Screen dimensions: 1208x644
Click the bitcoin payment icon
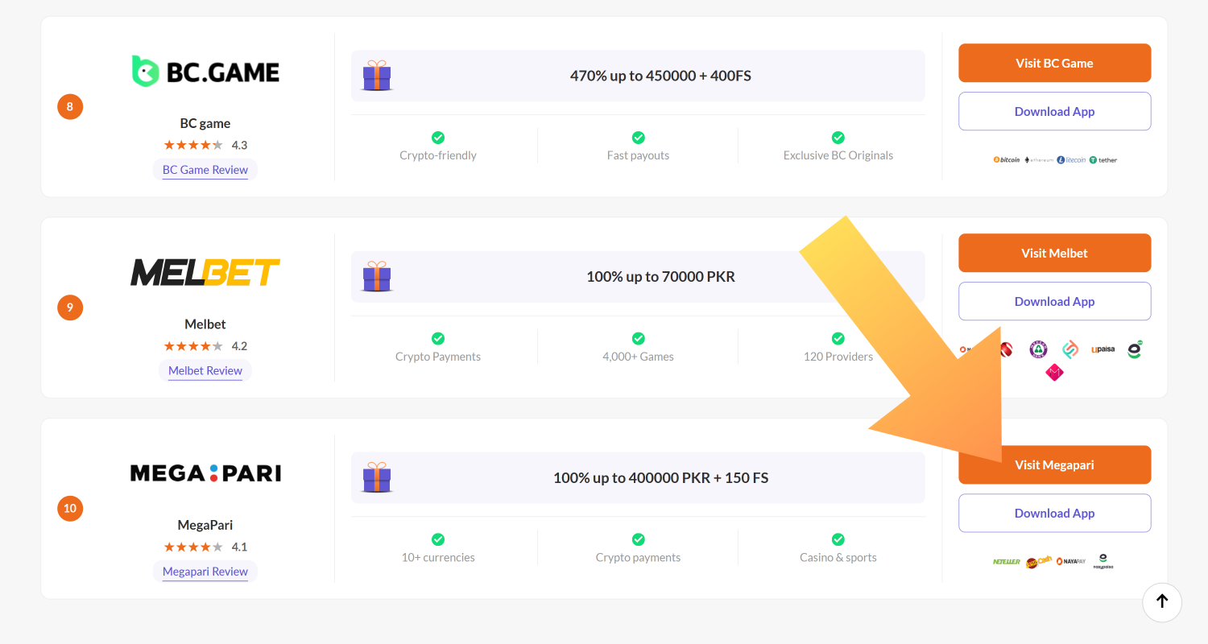(1007, 160)
